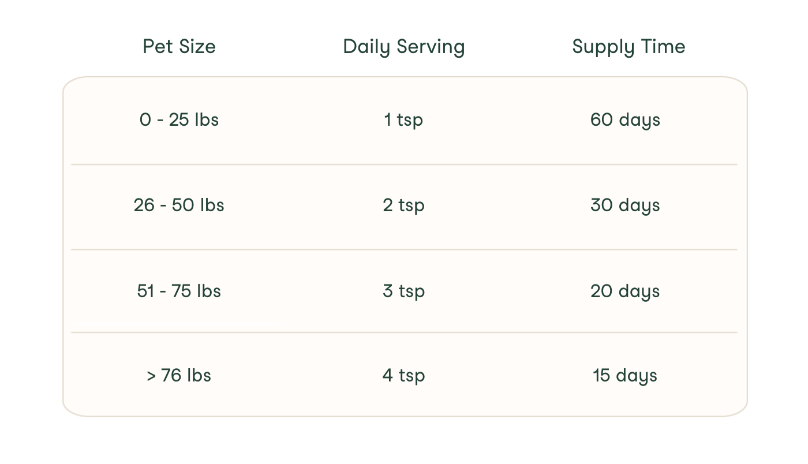Image resolution: width=808 pixels, height=464 pixels.
Task: Click the Daily Serving column header
Action: click(x=403, y=47)
